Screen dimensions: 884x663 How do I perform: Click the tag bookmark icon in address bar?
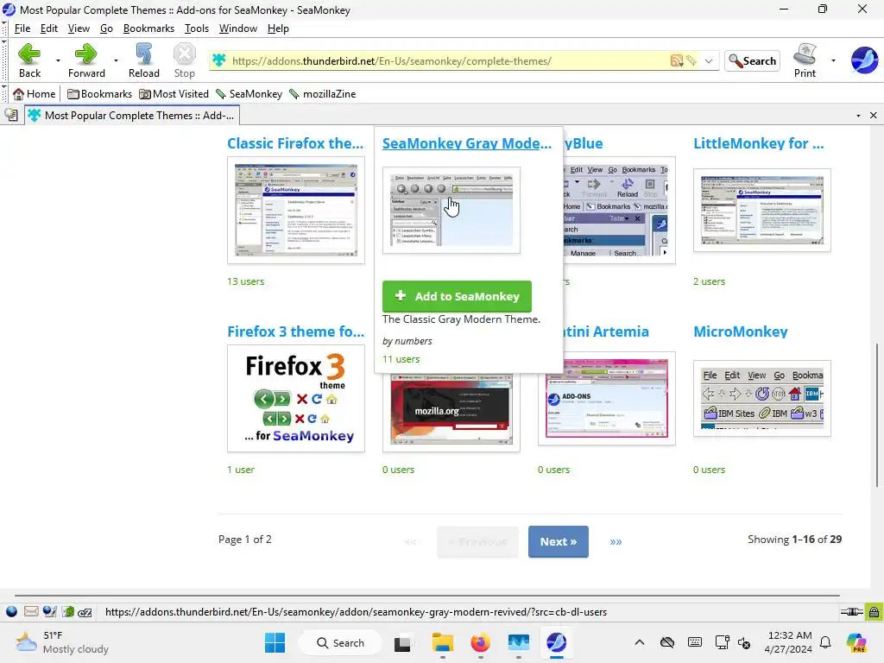click(x=691, y=61)
